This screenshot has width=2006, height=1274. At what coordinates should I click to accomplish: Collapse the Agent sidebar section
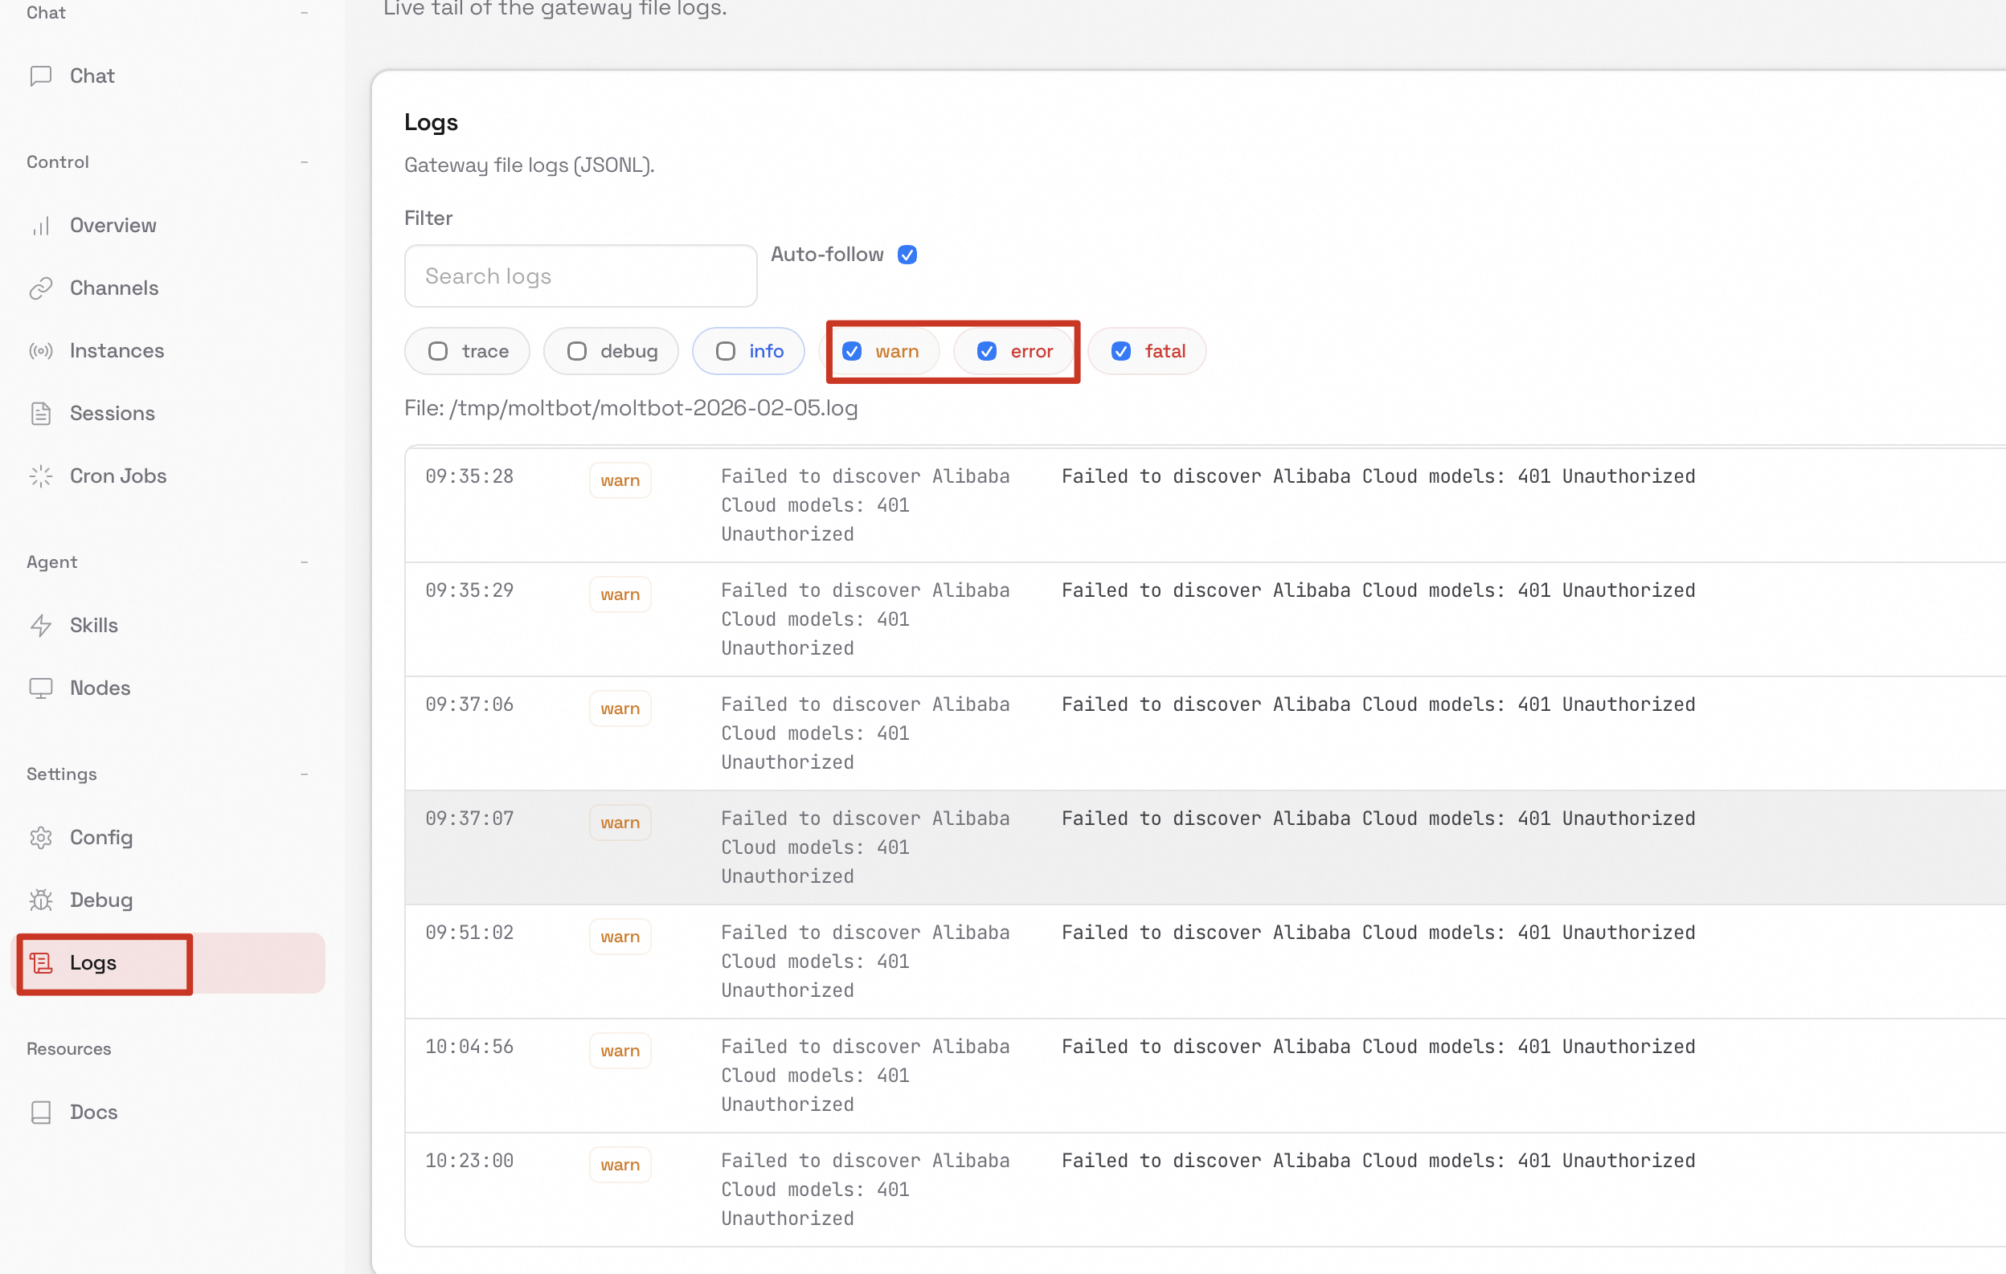pos(304,562)
